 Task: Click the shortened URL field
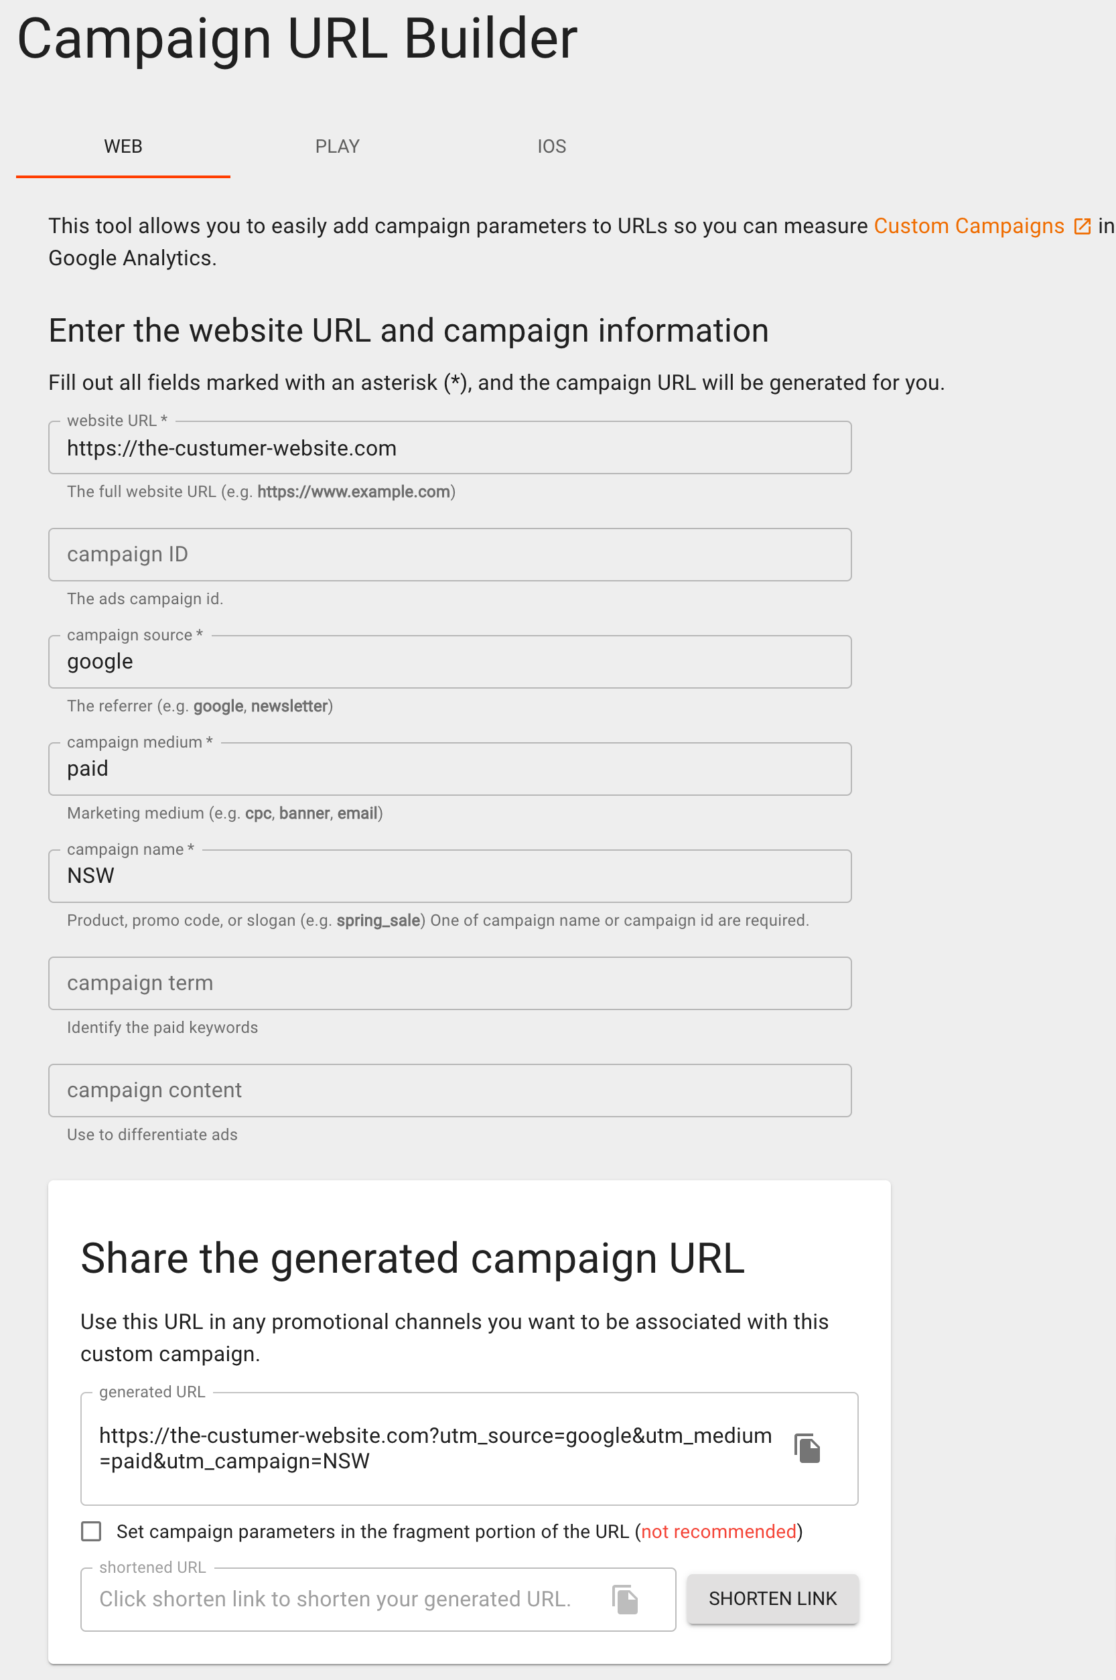point(342,1599)
